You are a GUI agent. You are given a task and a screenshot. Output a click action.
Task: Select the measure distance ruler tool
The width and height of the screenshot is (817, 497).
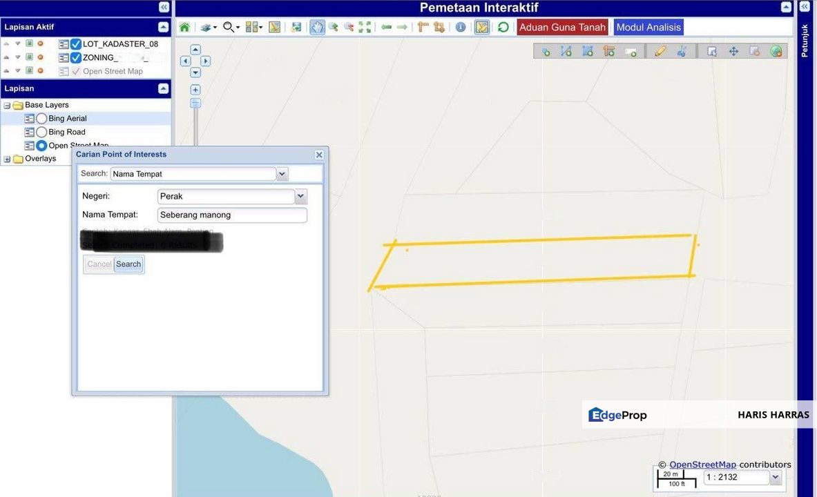[423, 27]
